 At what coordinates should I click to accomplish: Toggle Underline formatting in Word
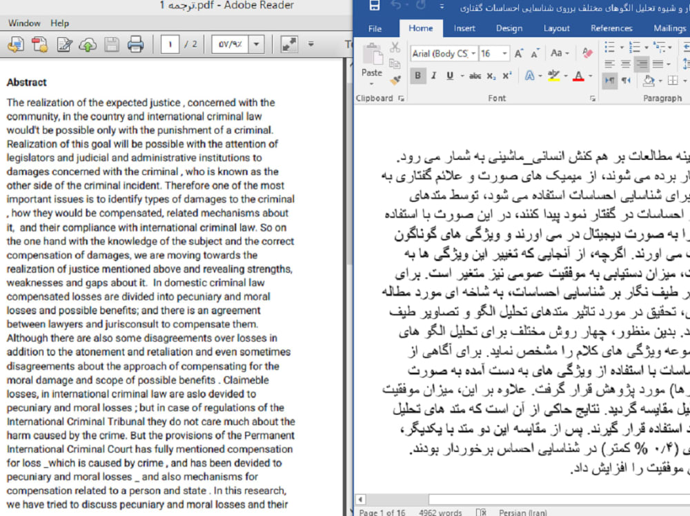tap(448, 74)
